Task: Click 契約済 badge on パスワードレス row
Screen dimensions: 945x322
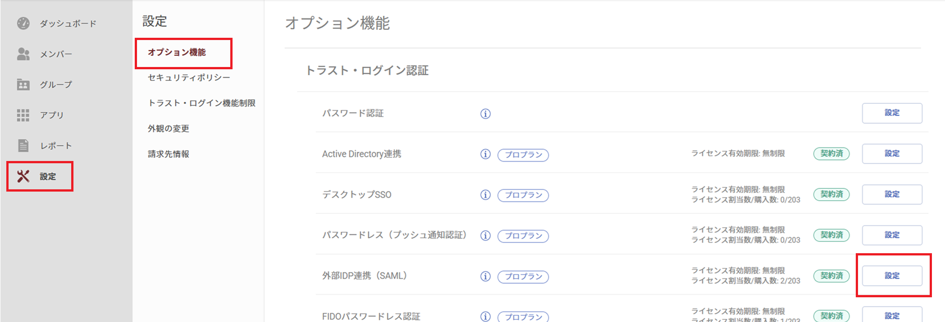Action: [831, 235]
